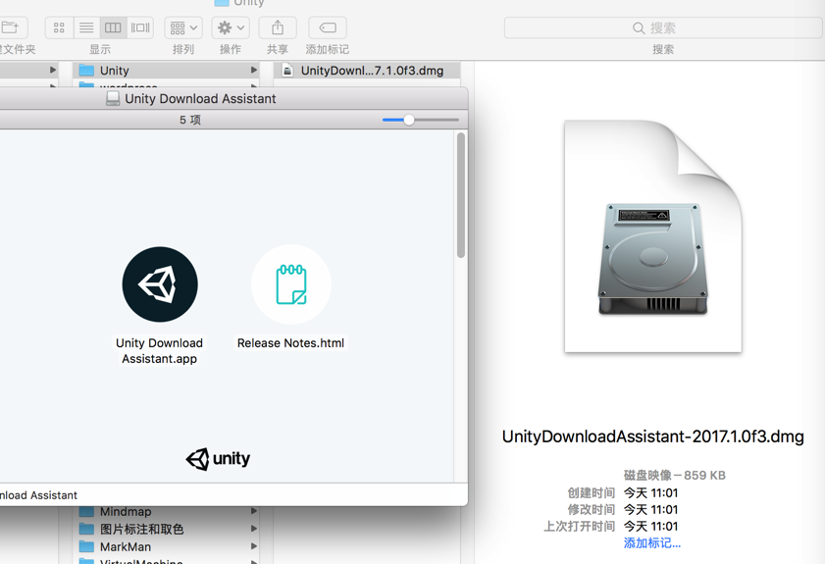The height and width of the screenshot is (564, 825).
Task: Click the 5 项 item count status
Action: click(x=190, y=120)
